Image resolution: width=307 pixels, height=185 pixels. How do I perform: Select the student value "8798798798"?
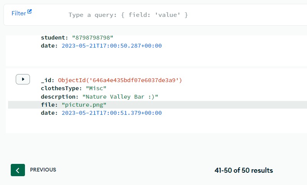pos(92,38)
